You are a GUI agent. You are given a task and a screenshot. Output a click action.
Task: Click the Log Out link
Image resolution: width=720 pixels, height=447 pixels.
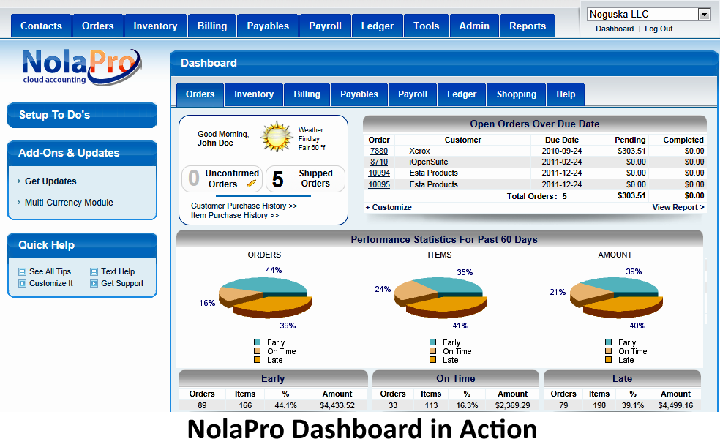tap(659, 29)
